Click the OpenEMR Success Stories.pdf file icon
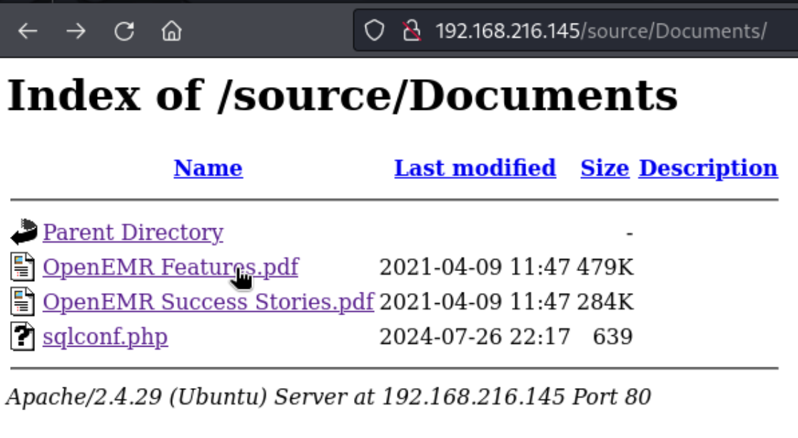Viewport: 798px width, 438px height. [x=22, y=302]
